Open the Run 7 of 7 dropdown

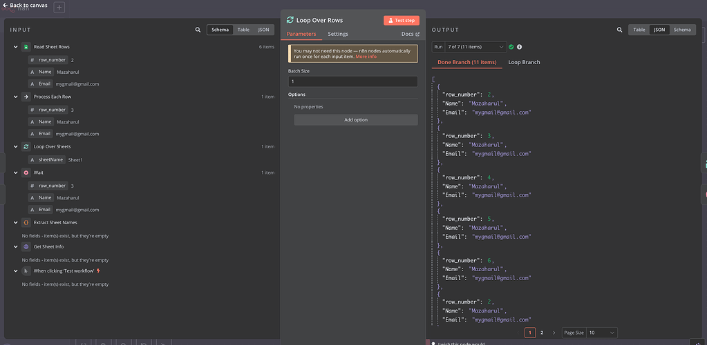(x=476, y=47)
